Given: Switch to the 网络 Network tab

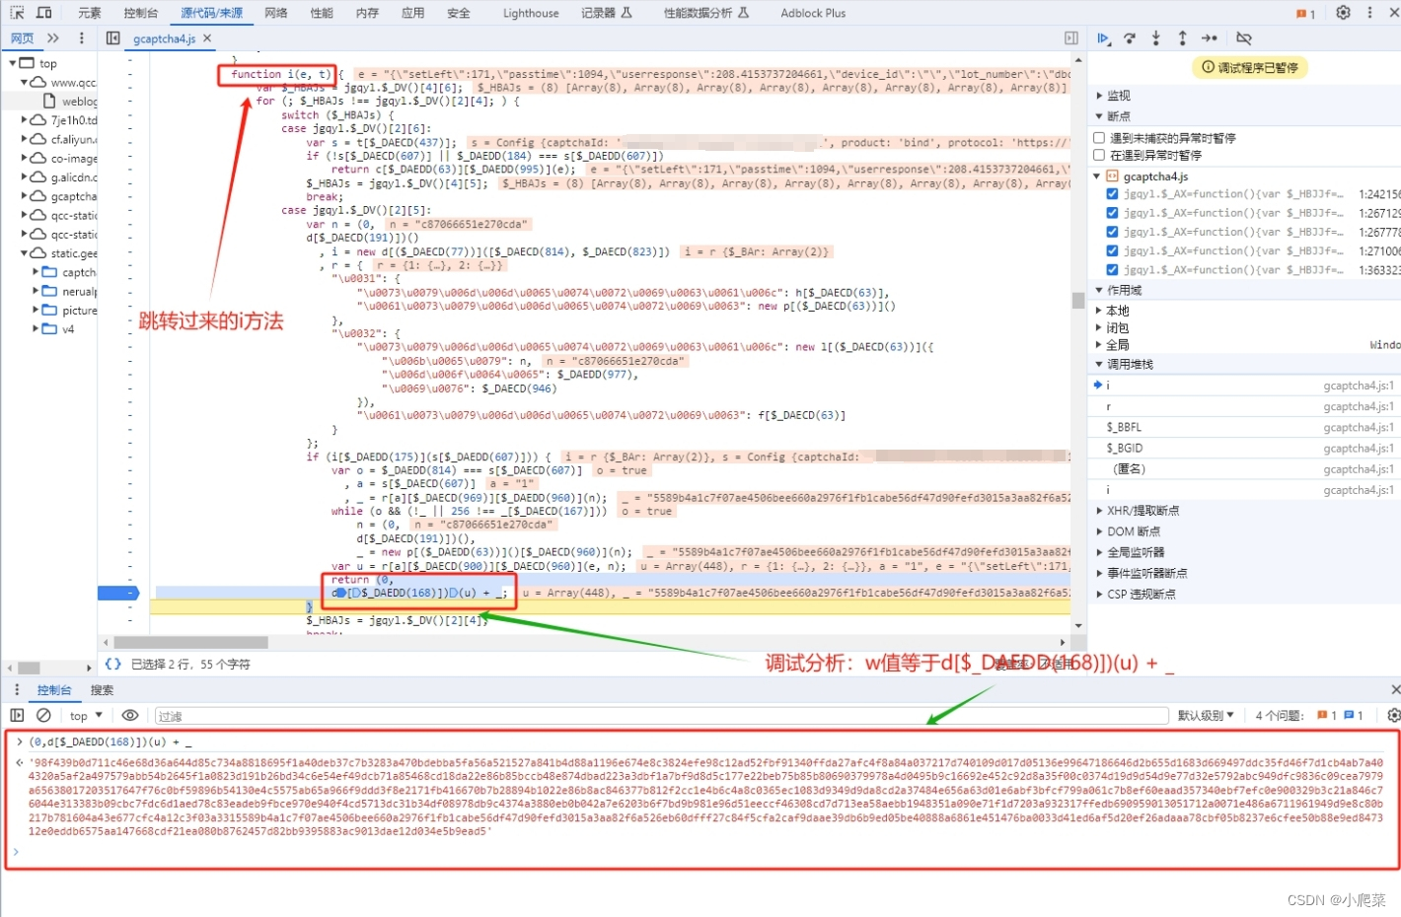Looking at the screenshot, I should (x=276, y=13).
